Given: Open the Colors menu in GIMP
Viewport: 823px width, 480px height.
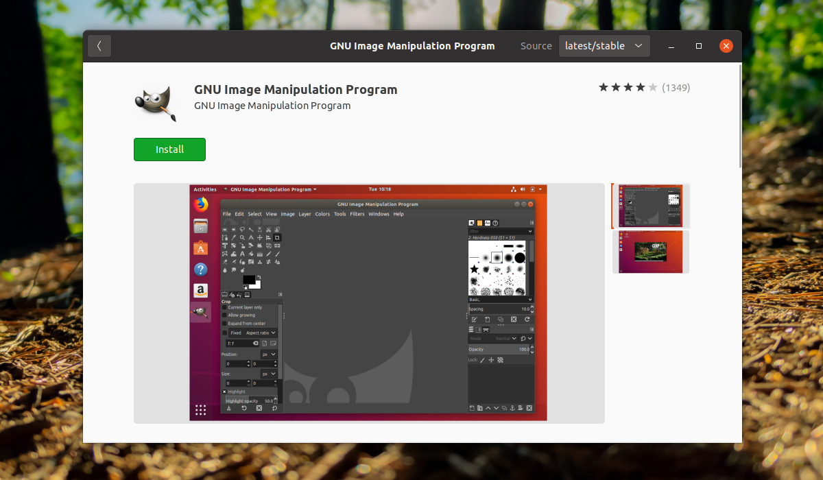Looking at the screenshot, I should click(x=322, y=214).
